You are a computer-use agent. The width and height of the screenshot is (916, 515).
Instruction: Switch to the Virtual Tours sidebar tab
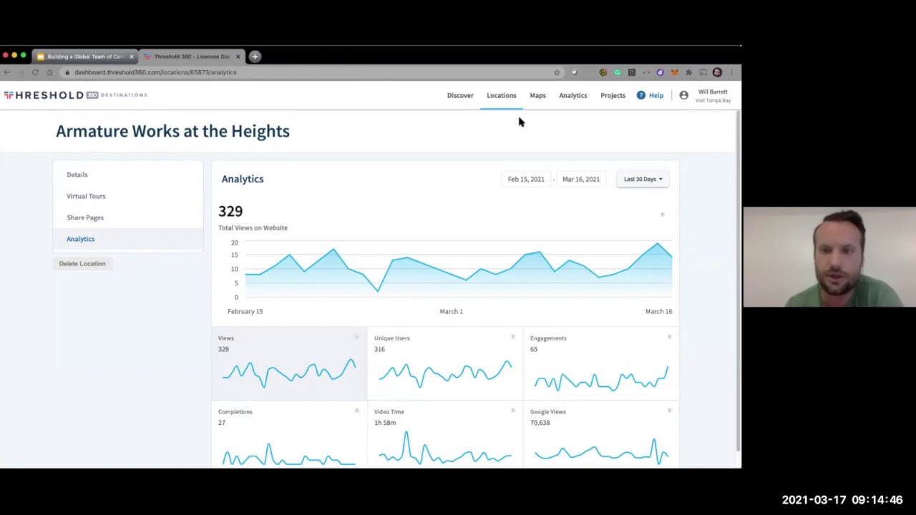(x=86, y=196)
